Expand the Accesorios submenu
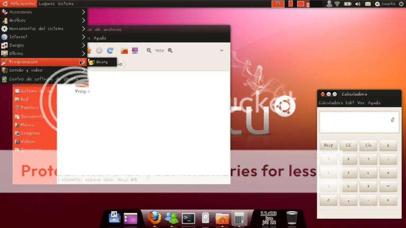Image resolution: width=406 pixels, height=228 pixels. 44,12
